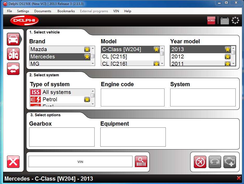Toggle favorite star for CL [C216]
Image resolution: width=244 pixels, height=184 pixels.
click(156, 63)
